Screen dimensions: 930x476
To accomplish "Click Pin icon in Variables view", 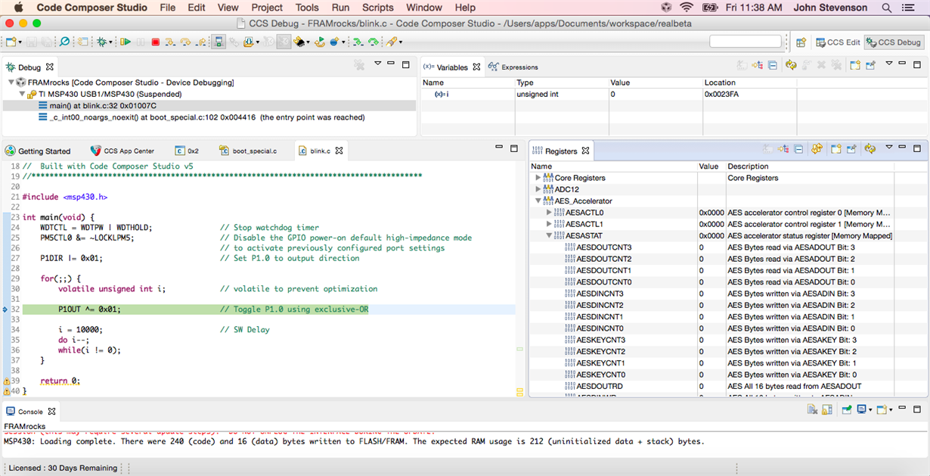I will [x=870, y=66].
